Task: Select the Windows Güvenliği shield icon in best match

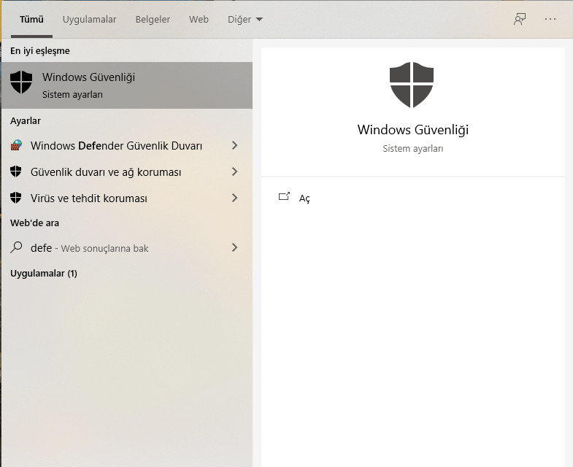Action: pyautogui.click(x=21, y=82)
